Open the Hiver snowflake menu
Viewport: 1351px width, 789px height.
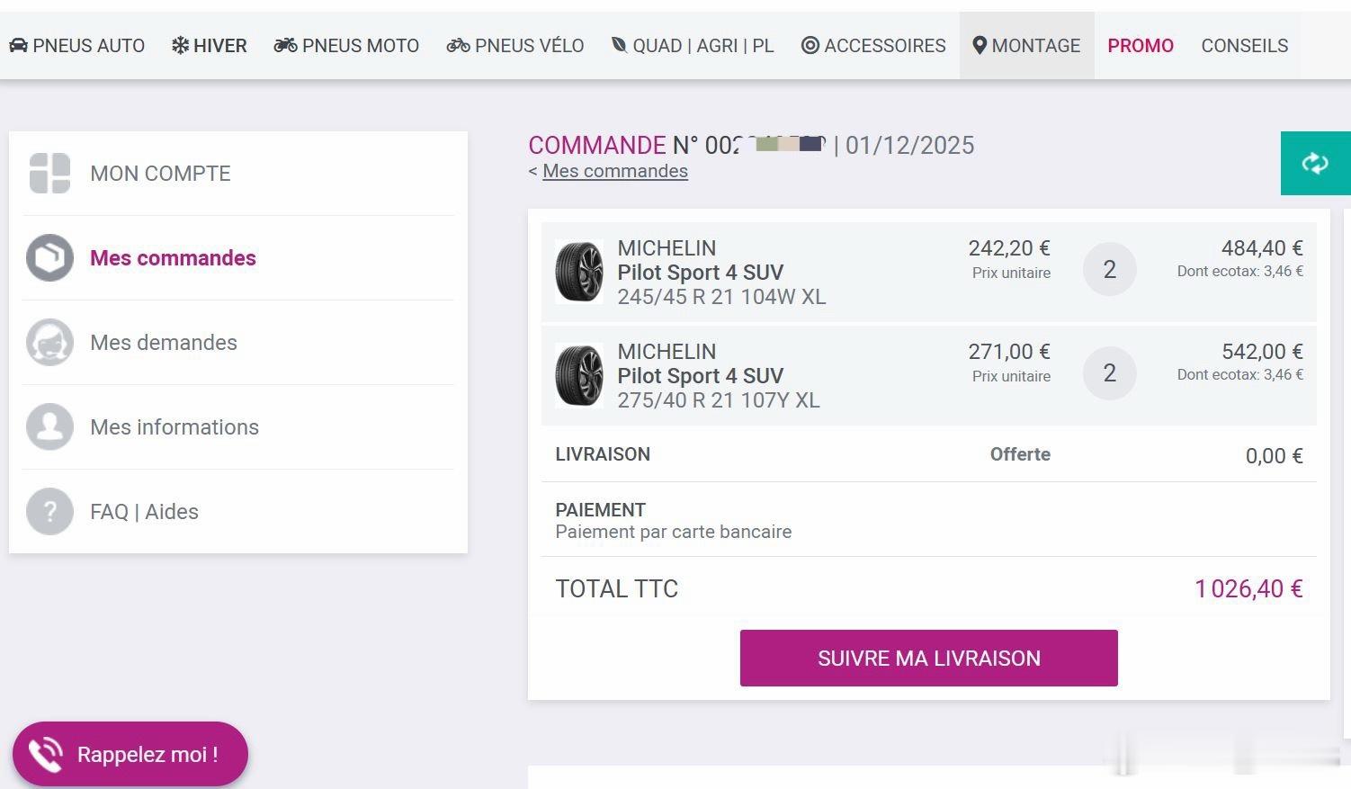point(209,46)
